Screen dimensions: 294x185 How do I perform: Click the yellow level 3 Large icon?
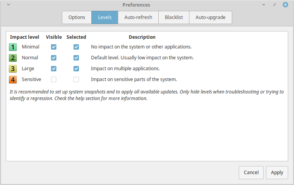[13, 69]
